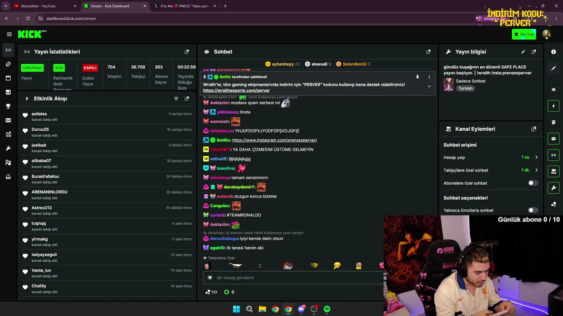Toggle the wrench widget in right sidebar
563x316 pixels.
(553, 188)
